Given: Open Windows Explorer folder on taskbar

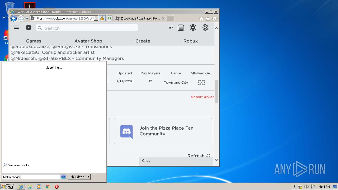Looking at the screenshot, I should [30, 187].
